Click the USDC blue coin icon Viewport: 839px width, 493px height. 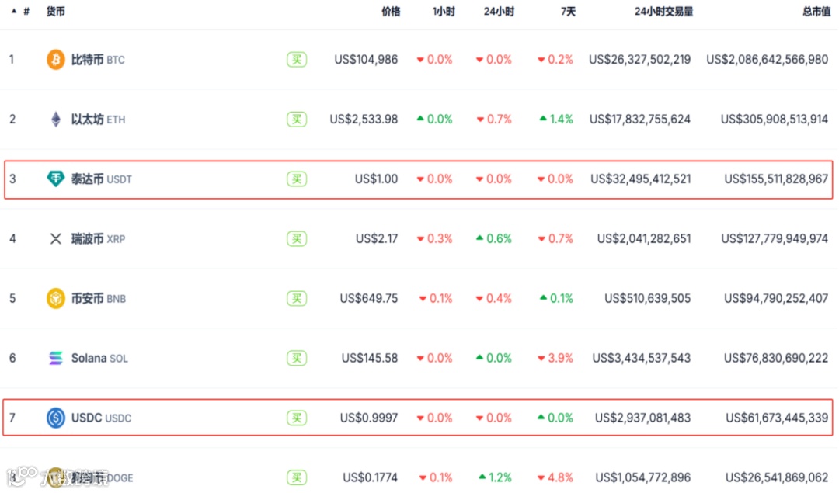[56, 418]
